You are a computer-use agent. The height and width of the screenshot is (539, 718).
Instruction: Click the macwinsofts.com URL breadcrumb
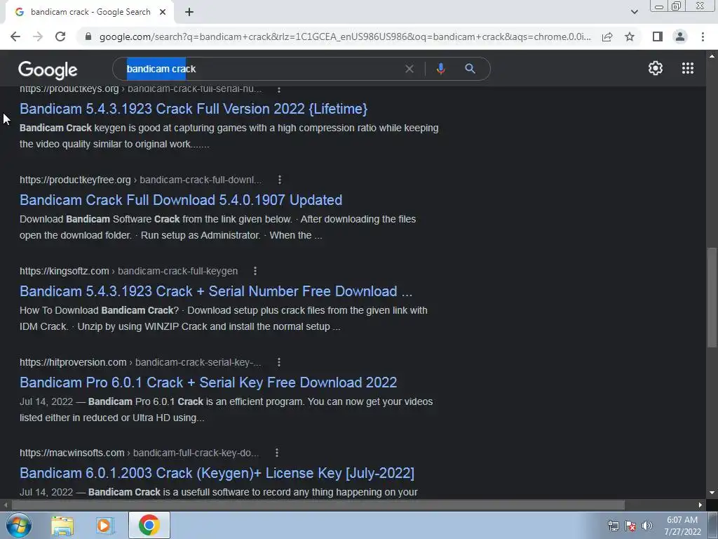point(140,453)
